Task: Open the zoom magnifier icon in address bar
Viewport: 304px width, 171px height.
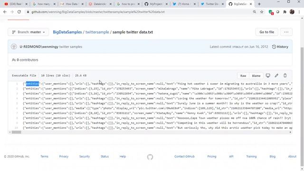Action: tap(255, 12)
